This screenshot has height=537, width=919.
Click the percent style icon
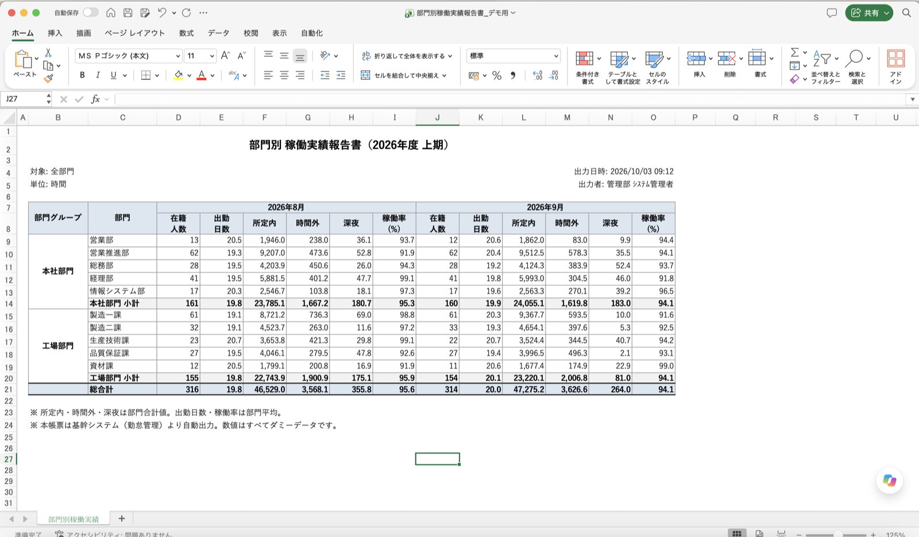tap(497, 75)
